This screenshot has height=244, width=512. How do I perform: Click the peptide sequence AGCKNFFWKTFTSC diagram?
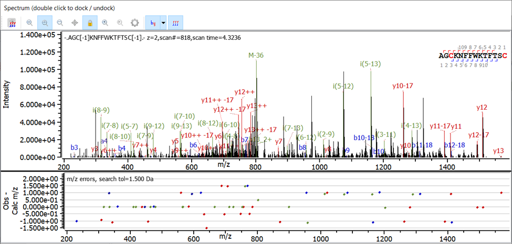473,56
